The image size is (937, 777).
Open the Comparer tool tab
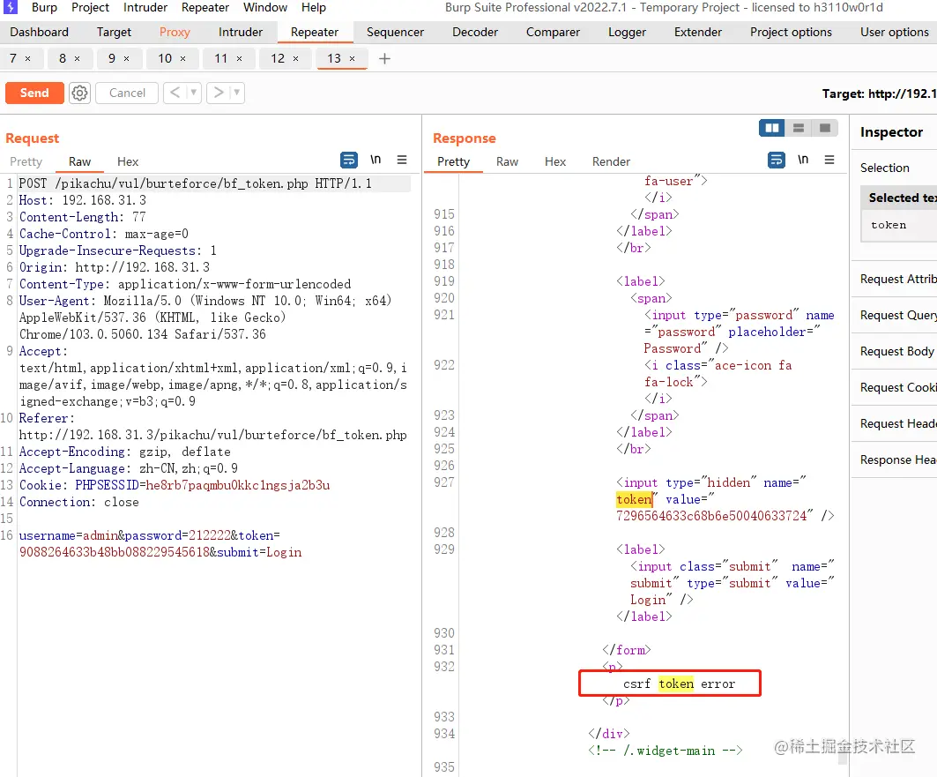coord(553,33)
